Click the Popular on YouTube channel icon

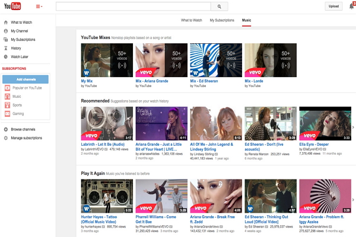point(7,88)
